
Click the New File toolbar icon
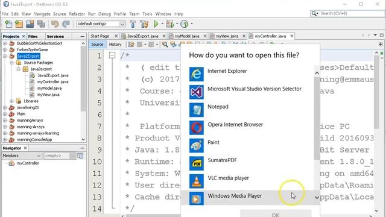coord(8,24)
